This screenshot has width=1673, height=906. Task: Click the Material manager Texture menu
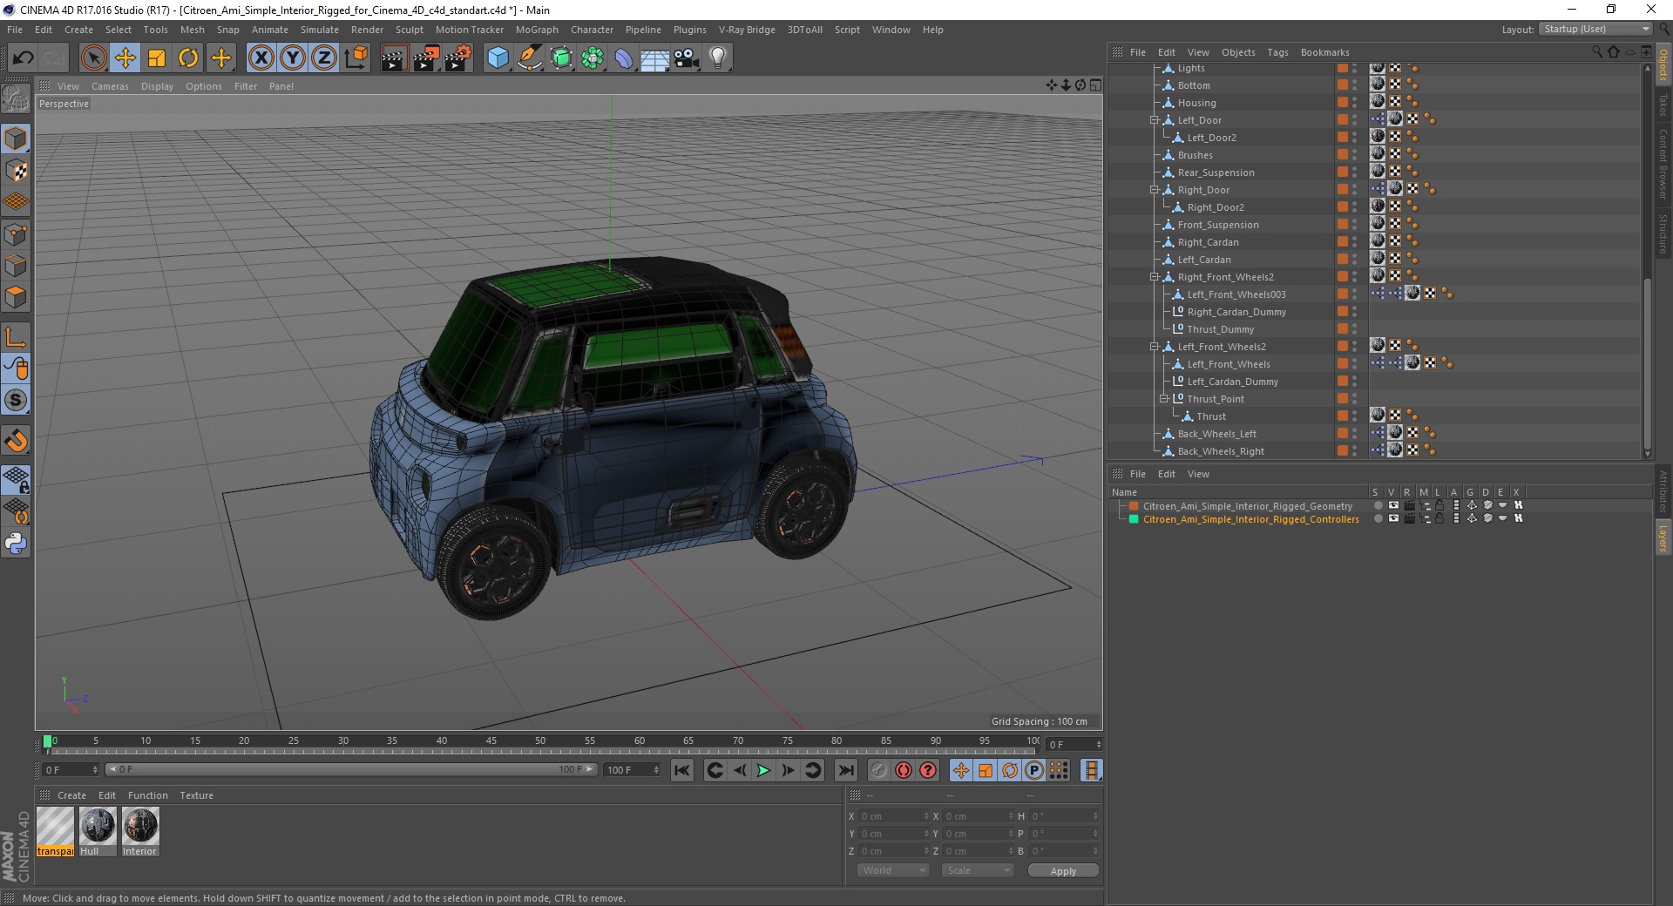point(196,795)
